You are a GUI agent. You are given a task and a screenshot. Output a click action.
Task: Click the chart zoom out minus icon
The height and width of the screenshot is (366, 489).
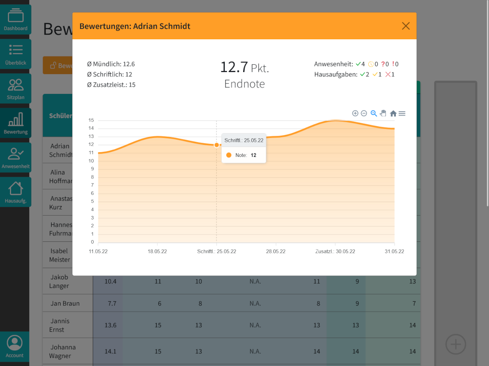point(364,113)
